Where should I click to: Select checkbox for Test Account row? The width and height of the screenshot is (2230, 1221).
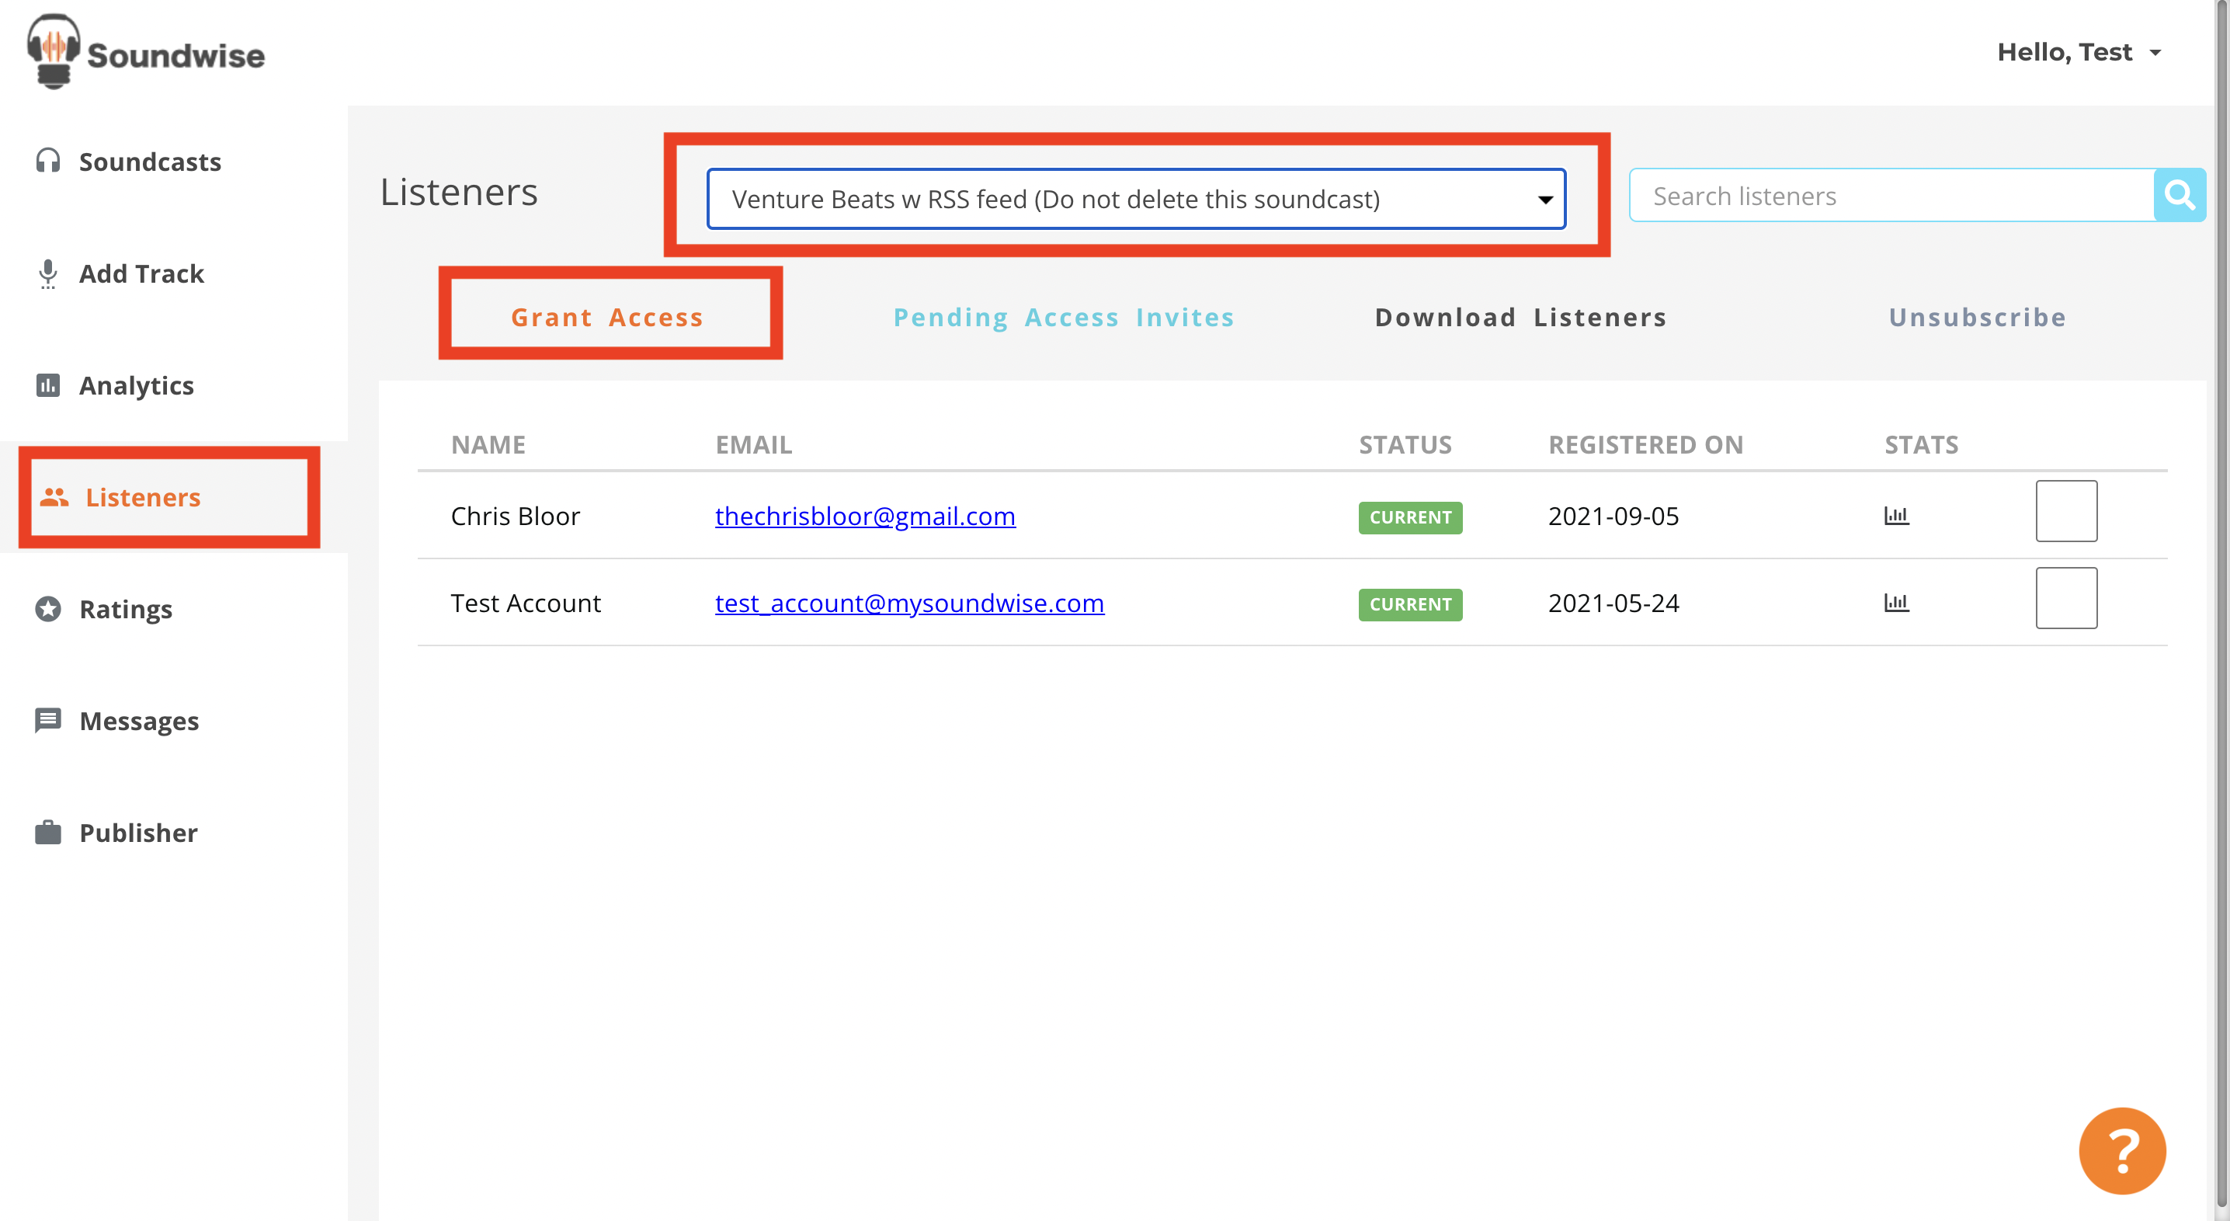[2066, 597]
